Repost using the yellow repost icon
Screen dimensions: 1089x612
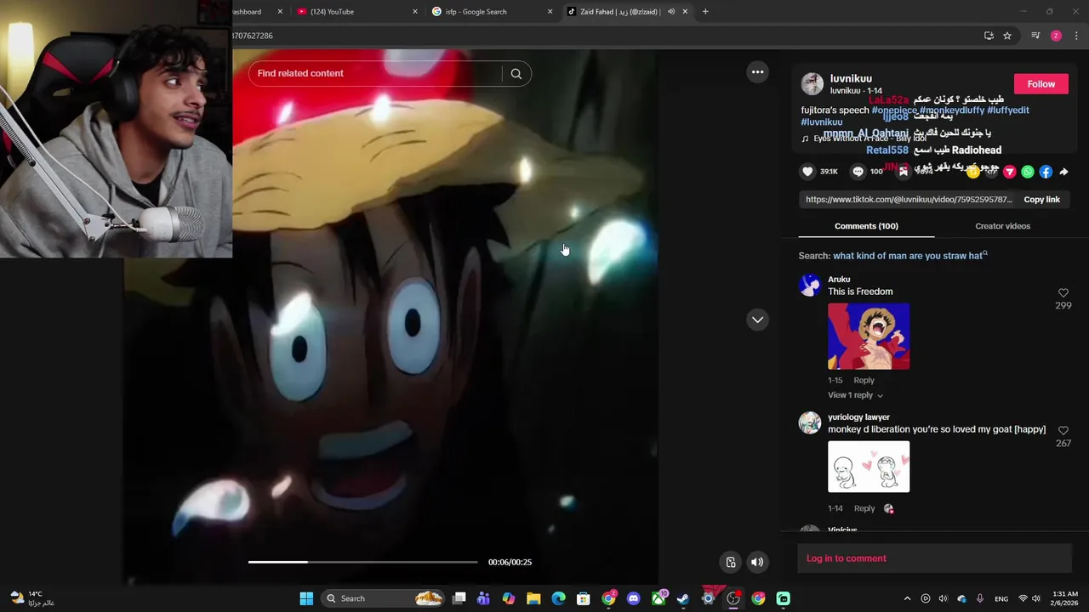point(973,172)
